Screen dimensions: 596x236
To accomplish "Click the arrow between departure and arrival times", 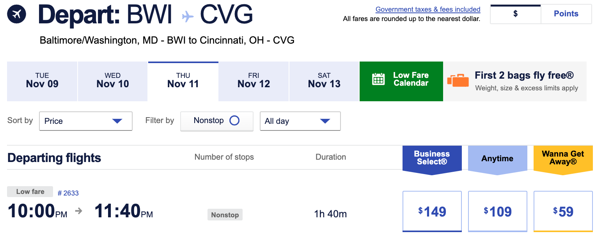I will coord(79,211).
